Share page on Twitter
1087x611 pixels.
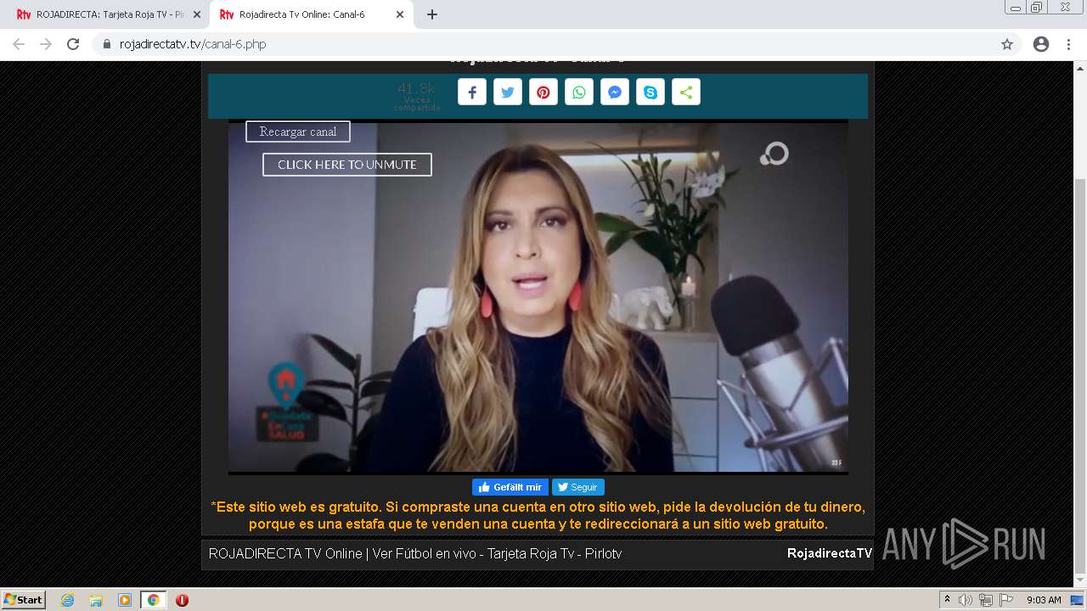click(508, 92)
